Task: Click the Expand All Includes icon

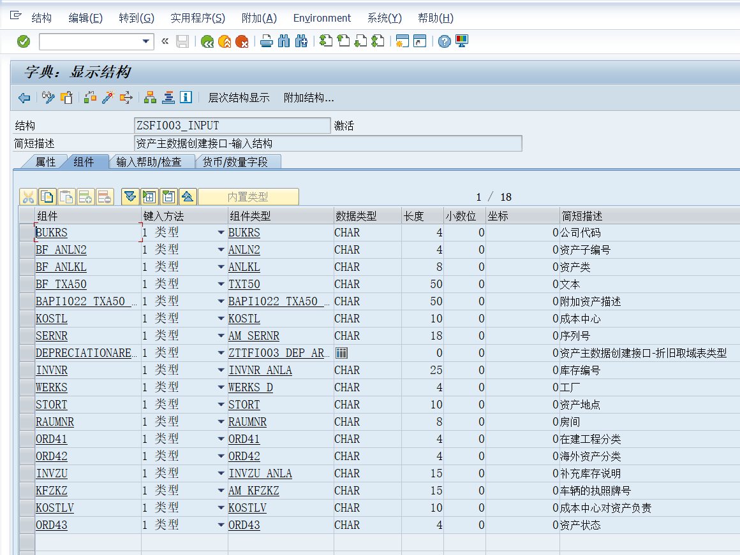Action: (130, 197)
